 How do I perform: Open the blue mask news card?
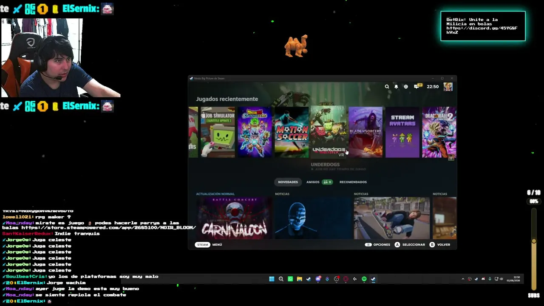coord(313,218)
